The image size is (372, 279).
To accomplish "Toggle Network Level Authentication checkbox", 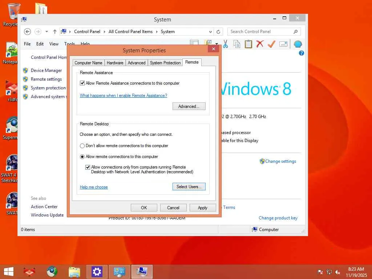I will pyautogui.click(x=88, y=167).
